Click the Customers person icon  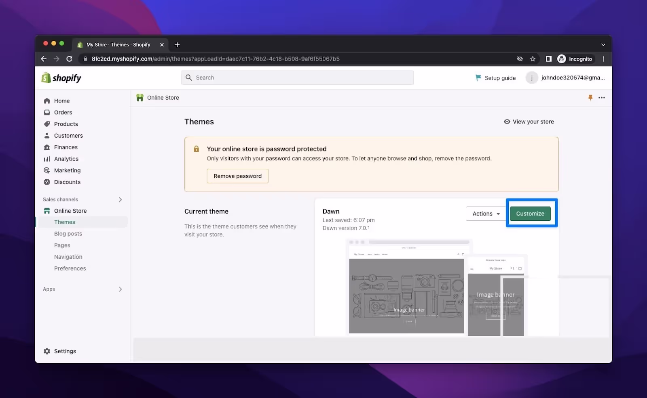click(47, 136)
